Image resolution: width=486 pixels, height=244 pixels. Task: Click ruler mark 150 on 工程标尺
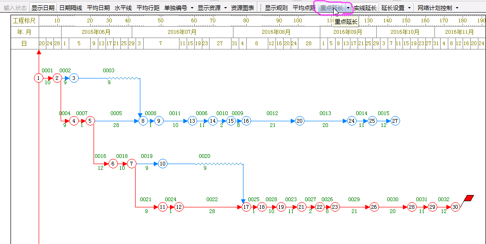click(x=406, y=21)
